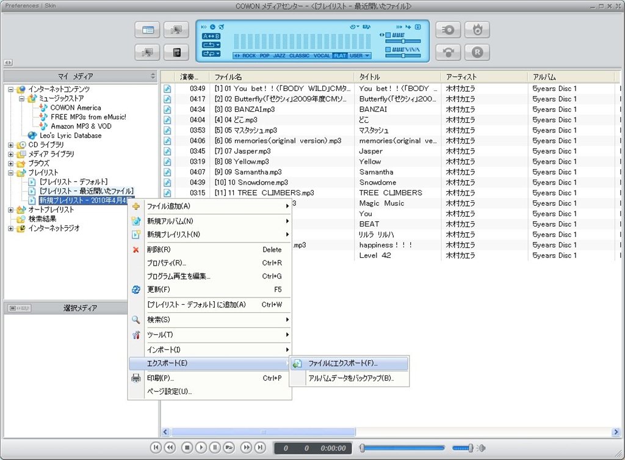Click the CD rip icon button

[449, 29]
